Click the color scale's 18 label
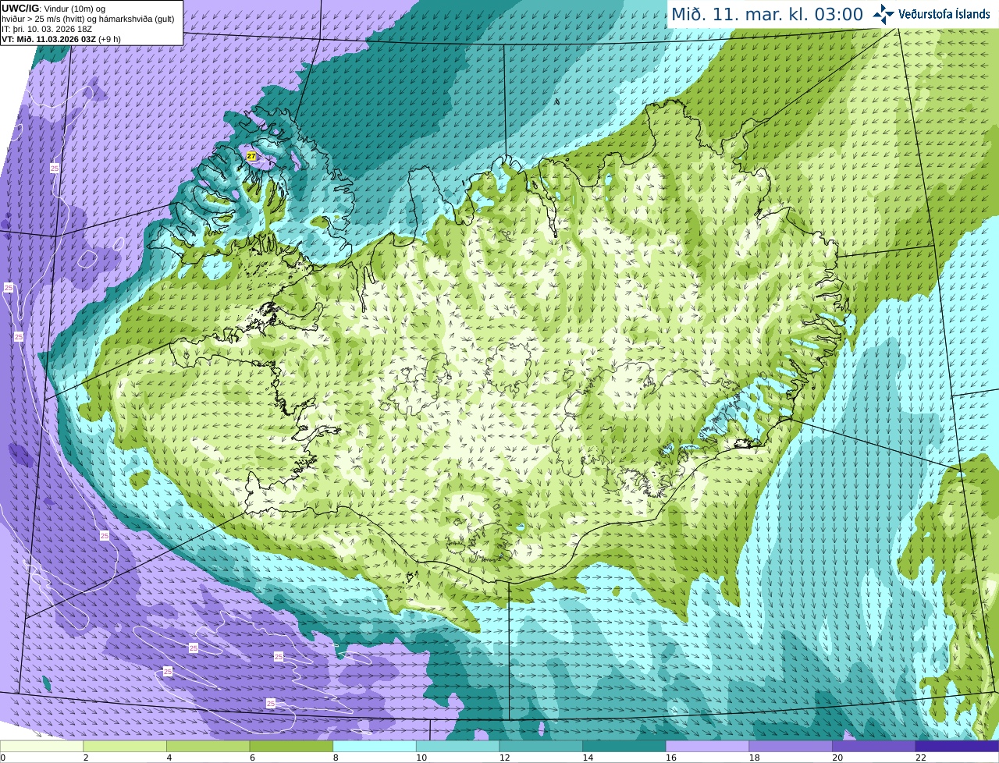This screenshot has width=999, height=763. click(x=754, y=758)
